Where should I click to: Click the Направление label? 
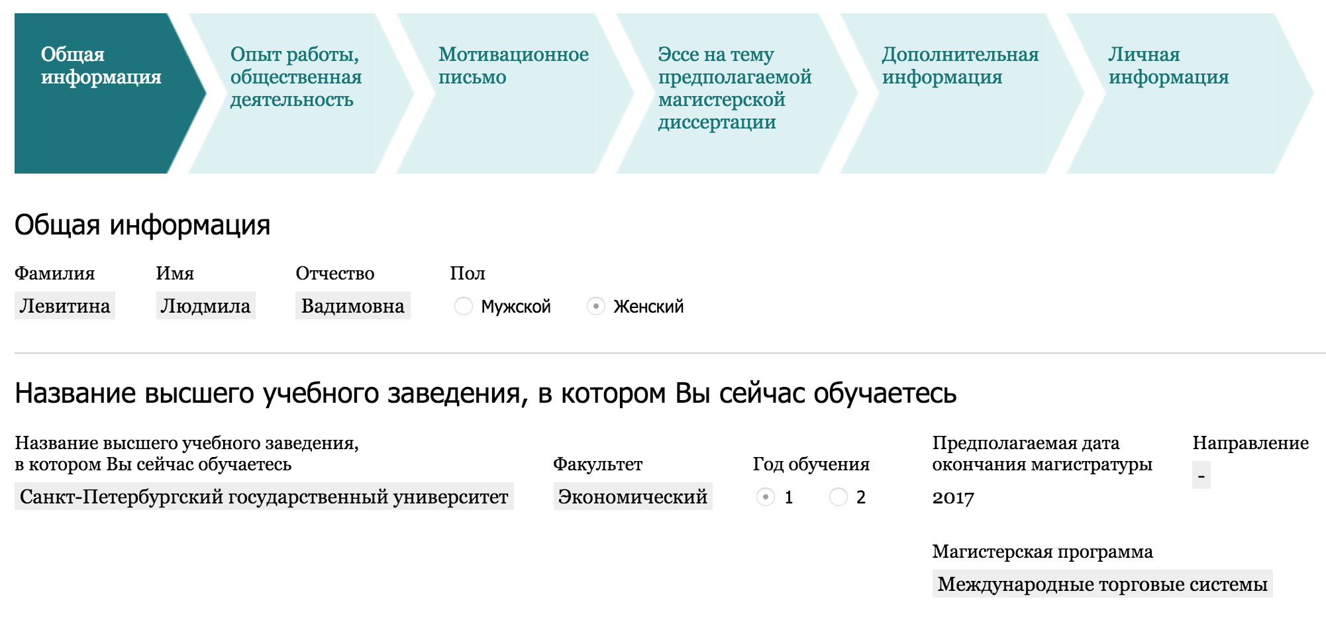tap(1250, 442)
